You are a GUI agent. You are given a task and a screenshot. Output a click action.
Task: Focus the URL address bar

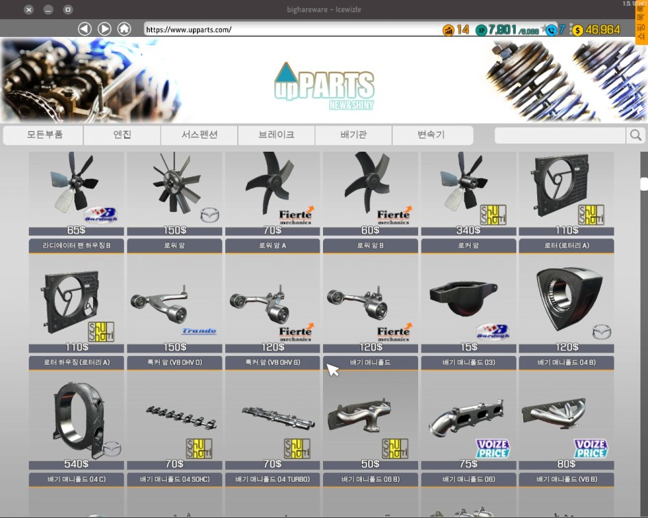[x=291, y=29]
